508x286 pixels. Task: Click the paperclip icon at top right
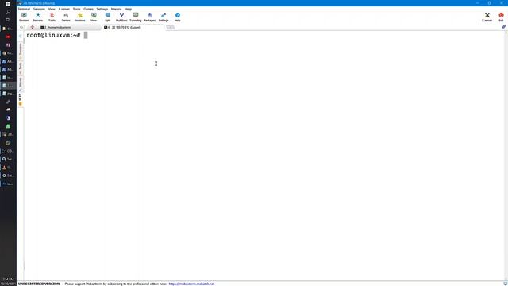coord(504,27)
